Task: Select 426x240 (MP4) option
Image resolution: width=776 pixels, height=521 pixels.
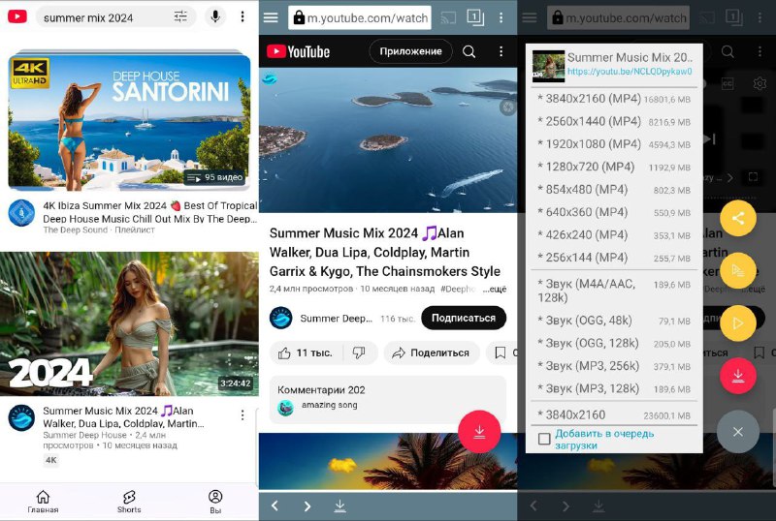Action: 614,235
